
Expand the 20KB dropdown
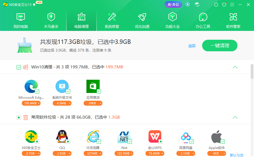point(100,103)
